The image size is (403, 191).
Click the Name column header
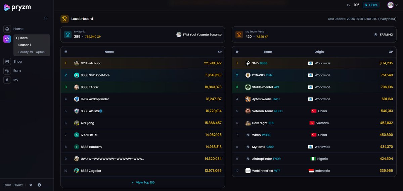coord(109,52)
